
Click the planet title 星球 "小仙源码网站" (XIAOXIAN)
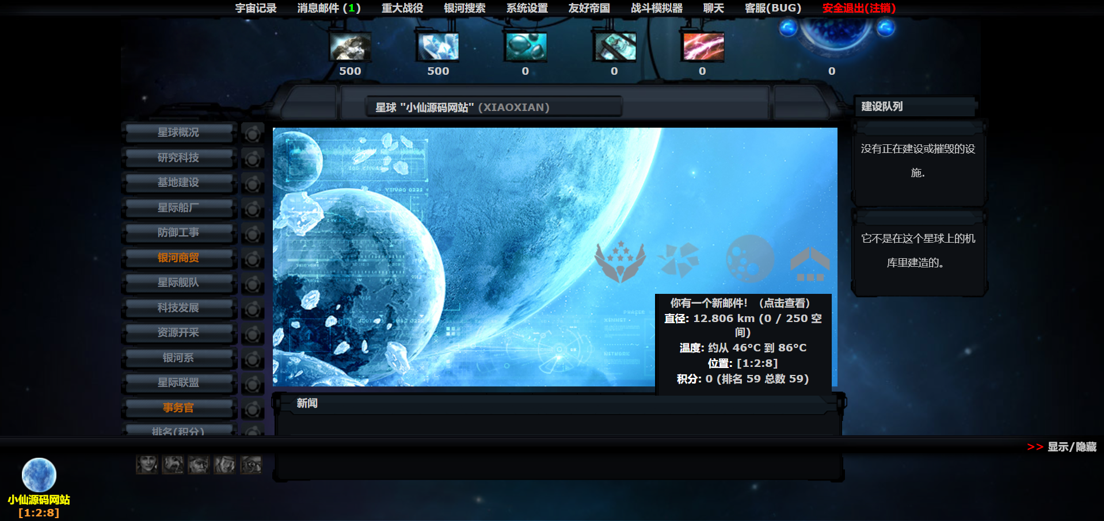[462, 108]
